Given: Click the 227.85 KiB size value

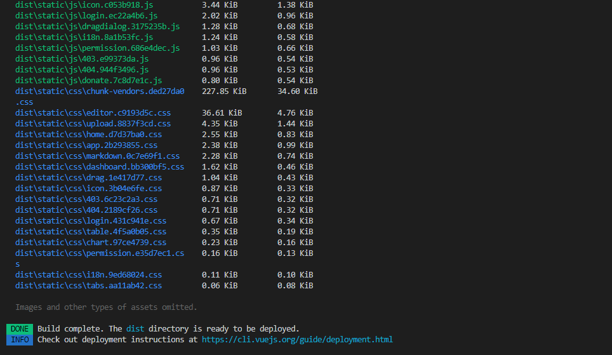Looking at the screenshot, I should [224, 91].
